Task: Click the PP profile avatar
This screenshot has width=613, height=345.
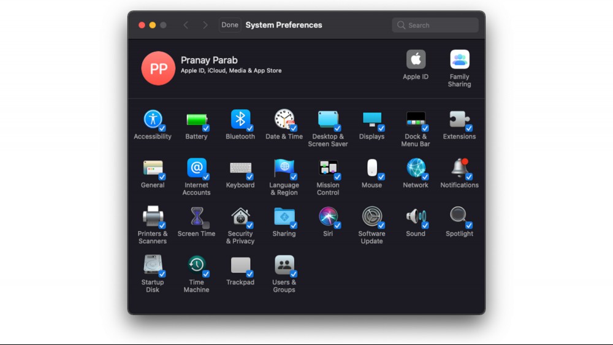Action: [158, 69]
